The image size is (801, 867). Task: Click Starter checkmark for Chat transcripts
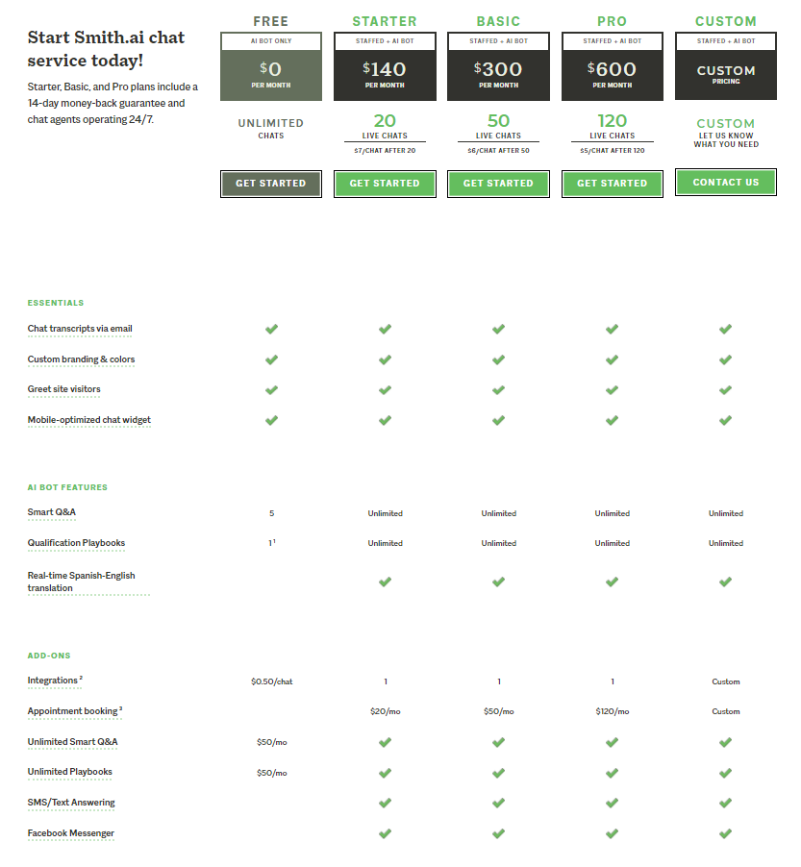coord(385,329)
